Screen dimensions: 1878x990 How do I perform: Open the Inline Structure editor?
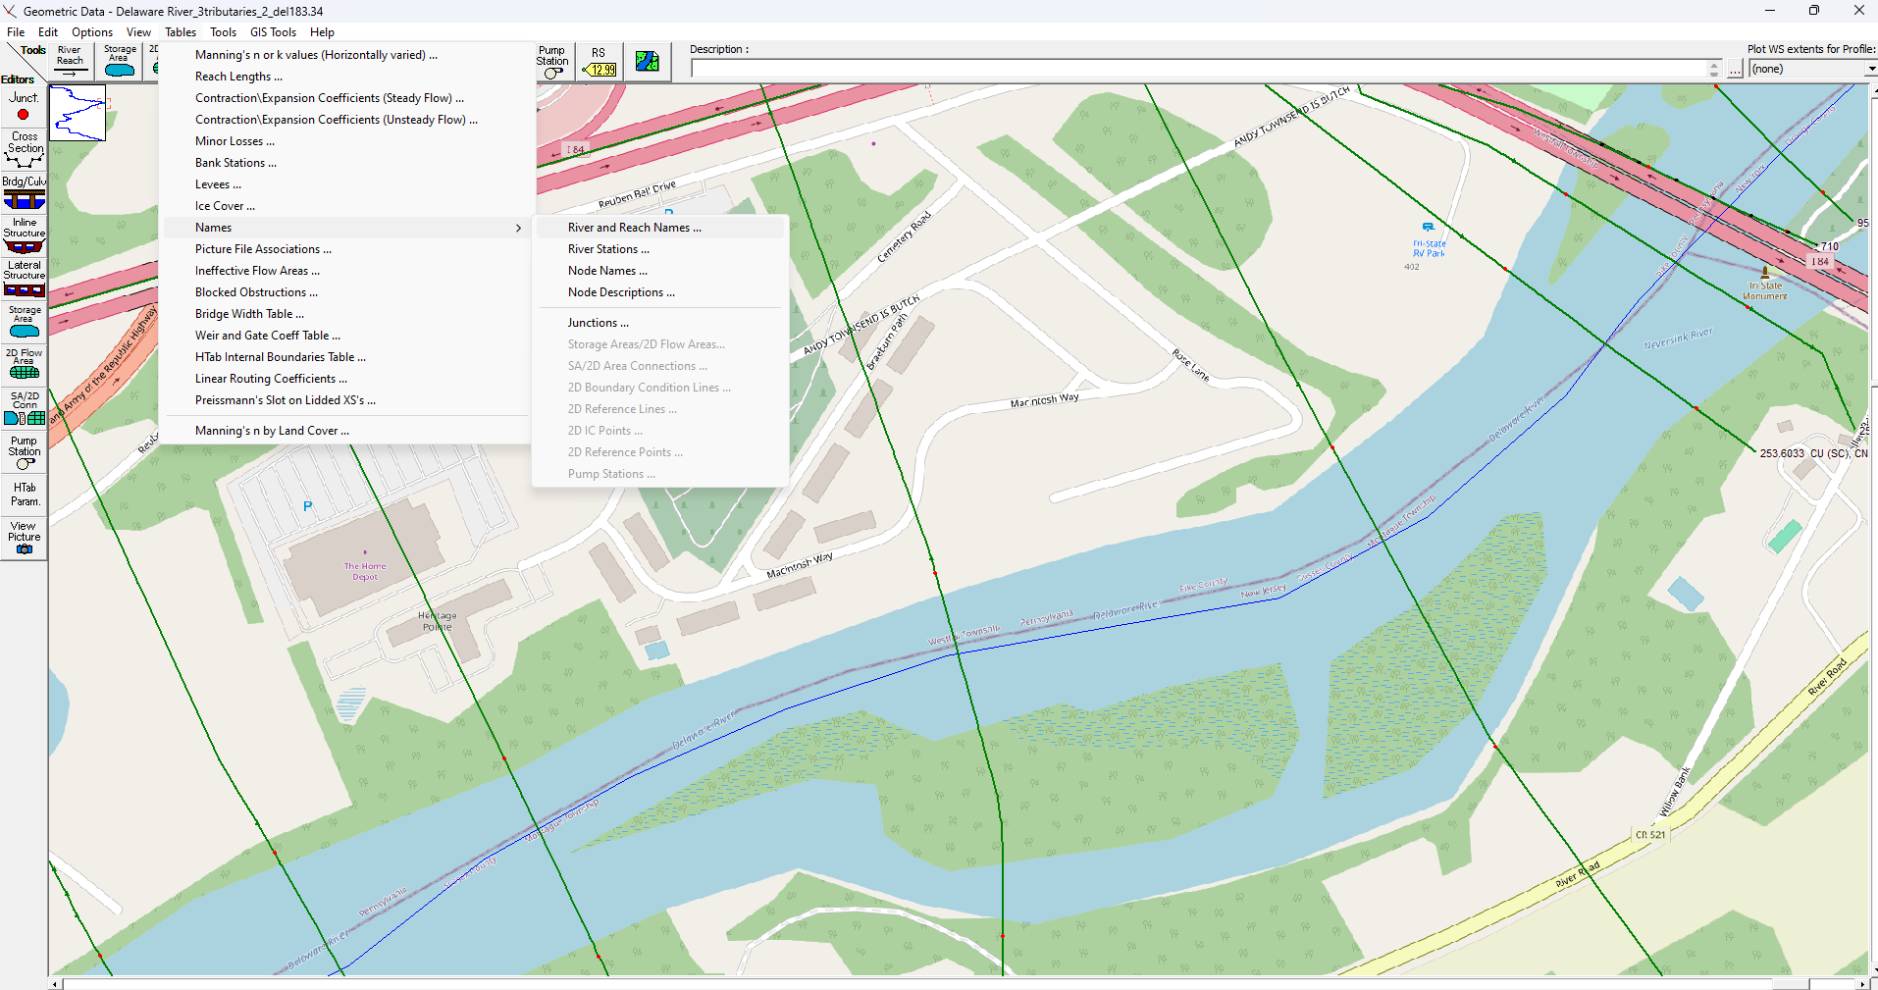tap(24, 235)
